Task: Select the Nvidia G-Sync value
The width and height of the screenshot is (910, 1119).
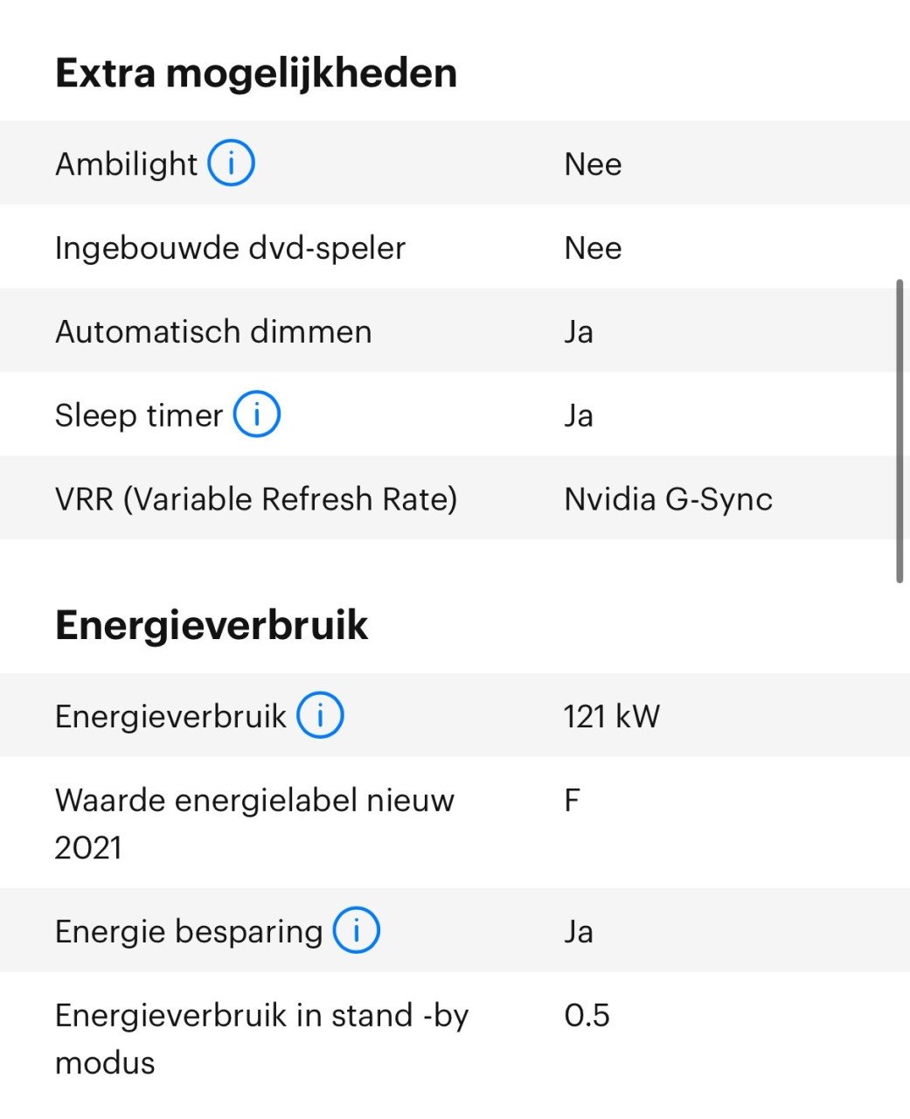Action: click(669, 499)
